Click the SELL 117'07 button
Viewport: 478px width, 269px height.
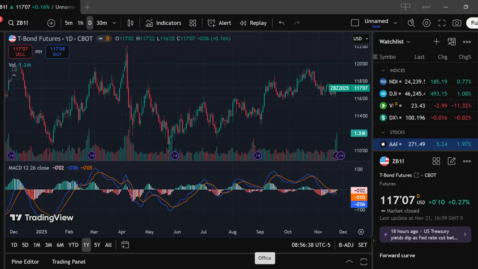coord(20,51)
